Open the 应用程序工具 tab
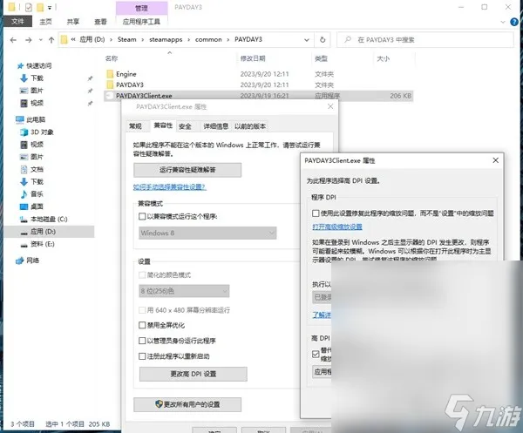Image resolution: width=523 pixels, height=433 pixels. tap(141, 22)
